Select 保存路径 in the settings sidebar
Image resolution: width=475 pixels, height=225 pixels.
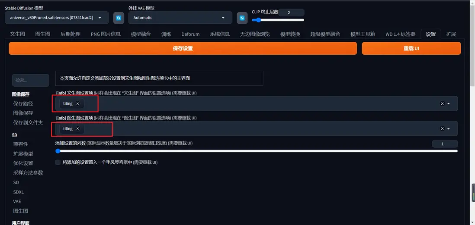click(x=23, y=103)
